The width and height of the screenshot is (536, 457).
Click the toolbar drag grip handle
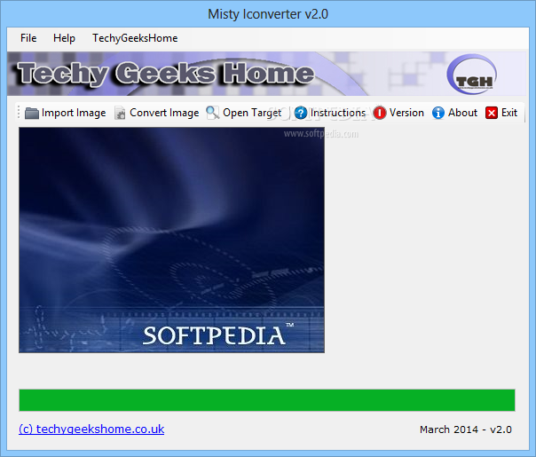click(x=19, y=113)
